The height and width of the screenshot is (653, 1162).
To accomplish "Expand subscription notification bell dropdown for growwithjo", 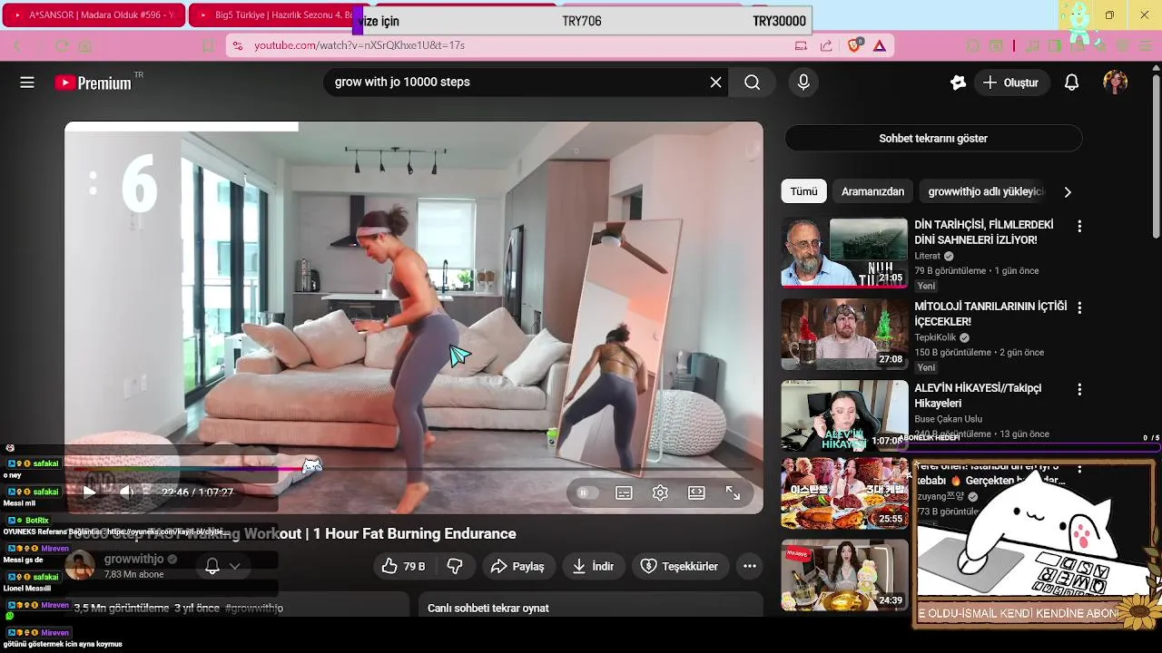I will pos(222,566).
